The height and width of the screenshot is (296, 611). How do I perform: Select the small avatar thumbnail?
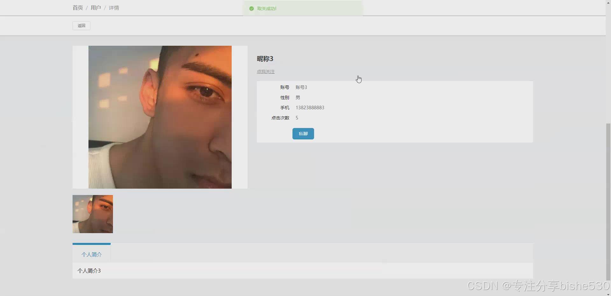coord(93,214)
